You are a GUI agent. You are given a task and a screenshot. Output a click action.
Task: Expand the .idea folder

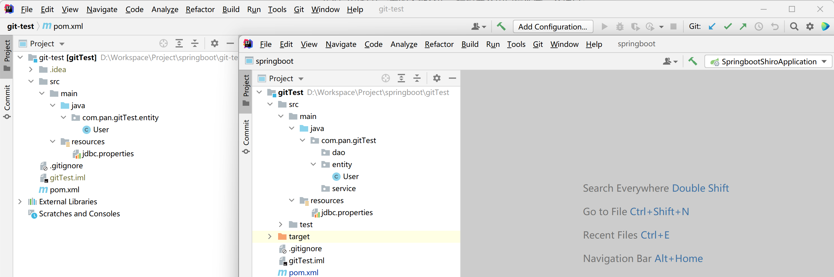[31, 70]
